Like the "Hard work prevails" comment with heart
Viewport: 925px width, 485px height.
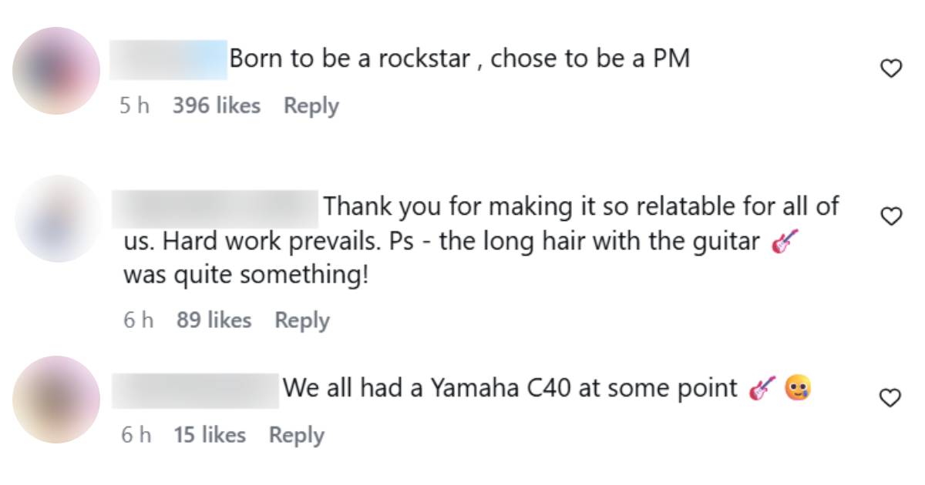pyautogui.click(x=891, y=217)
